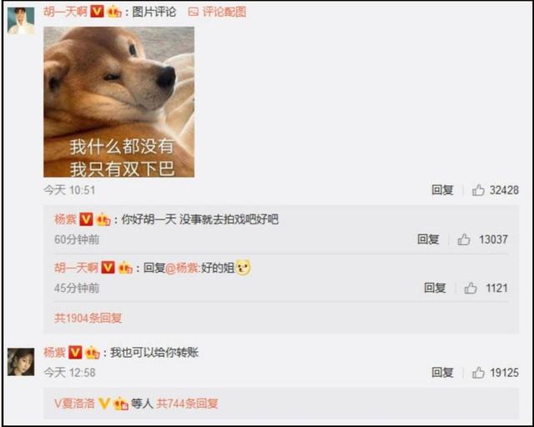Click 杨紫's profile avatar picture
This screenshot has width=534, height=427.
(21, 362)
